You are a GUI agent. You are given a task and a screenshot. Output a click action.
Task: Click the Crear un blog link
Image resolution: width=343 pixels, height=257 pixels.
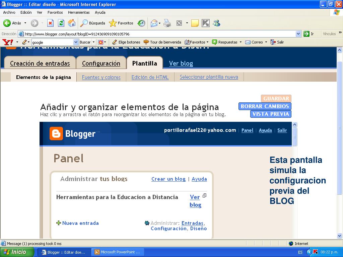coord(168,179)
